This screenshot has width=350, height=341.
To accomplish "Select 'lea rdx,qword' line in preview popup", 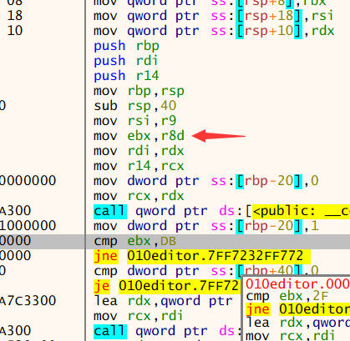I will click(x=298, y=323).
